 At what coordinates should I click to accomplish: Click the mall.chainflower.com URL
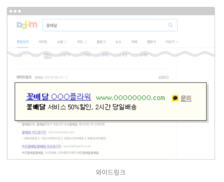tap(61, 132)
